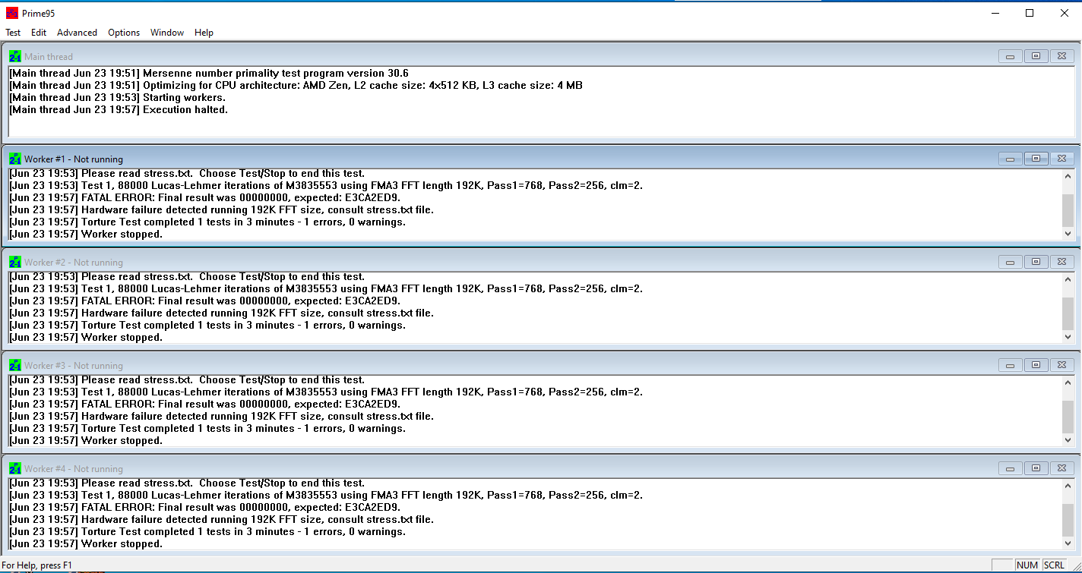Image resolution: width=1082 pixels, height=573 pixels.
Task: Maximize the Worker #1 window
Action: click(x=1036, y=159)
